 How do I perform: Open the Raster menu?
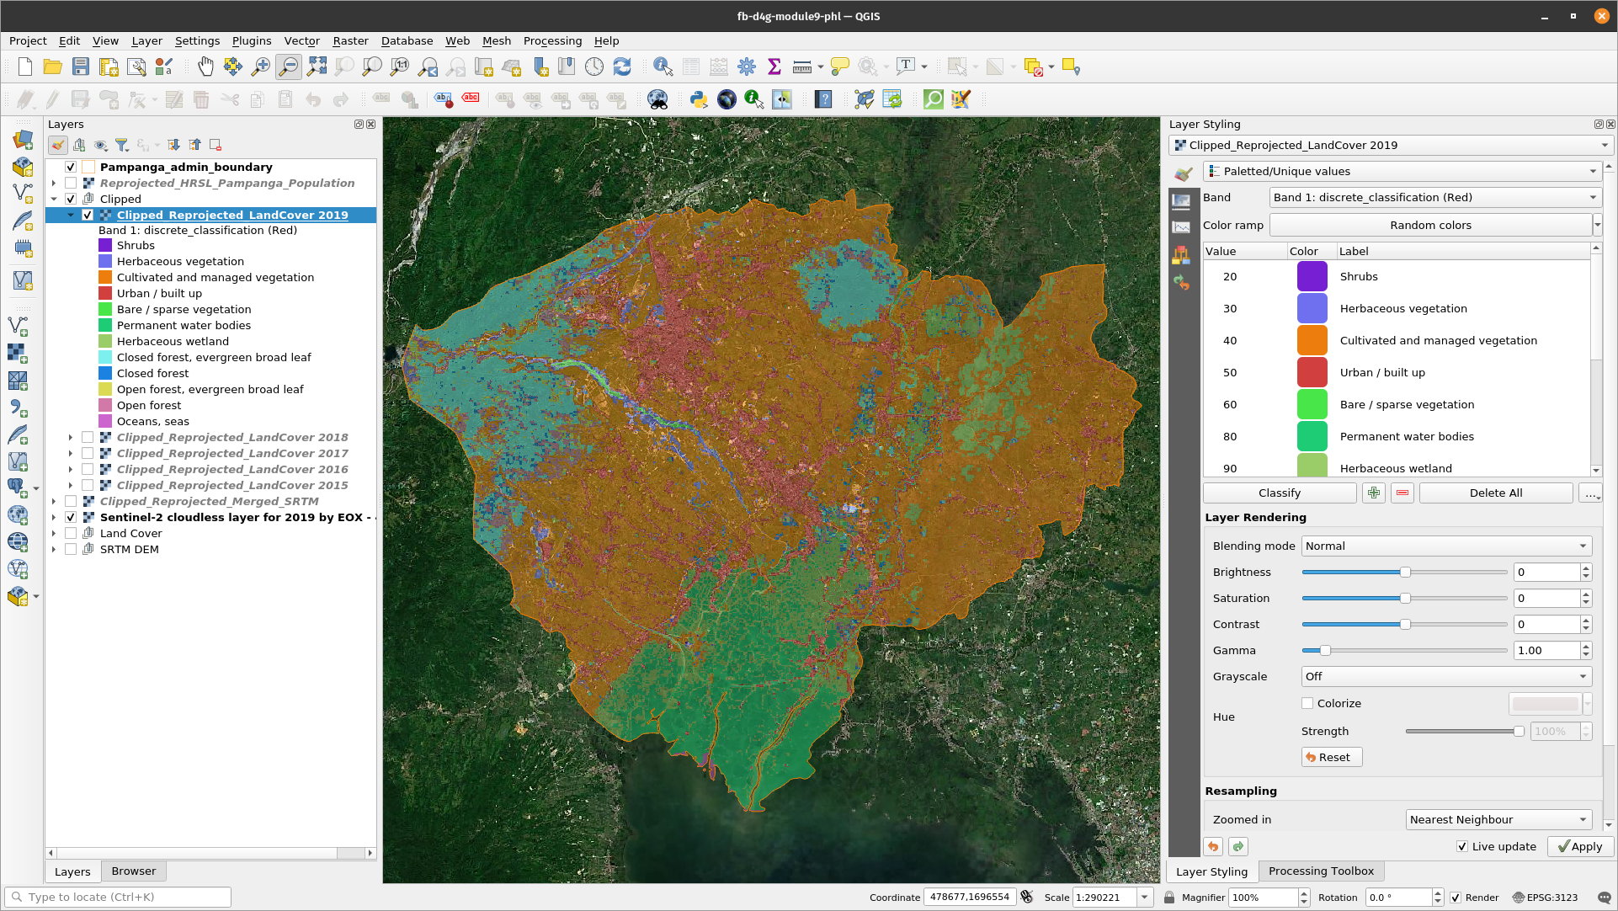coord(350,40)
